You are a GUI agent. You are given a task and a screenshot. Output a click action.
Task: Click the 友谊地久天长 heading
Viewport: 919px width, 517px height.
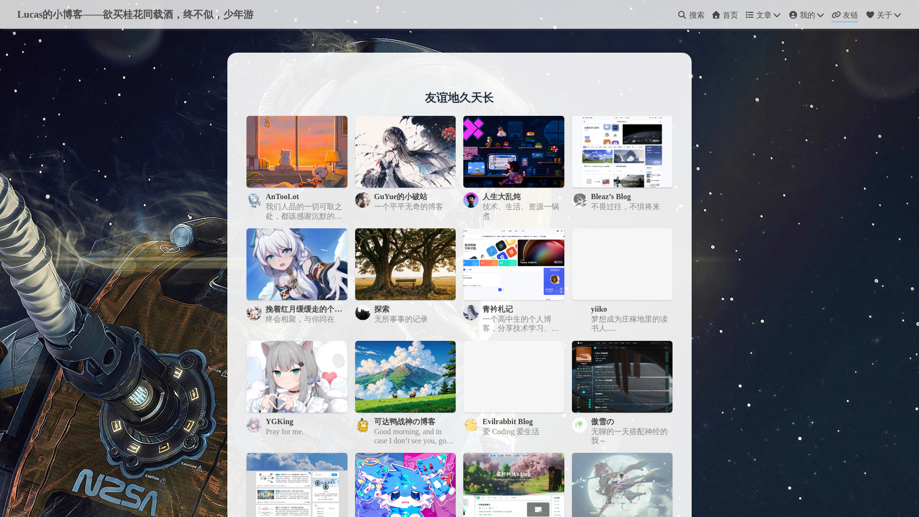(x=459, y=98)
